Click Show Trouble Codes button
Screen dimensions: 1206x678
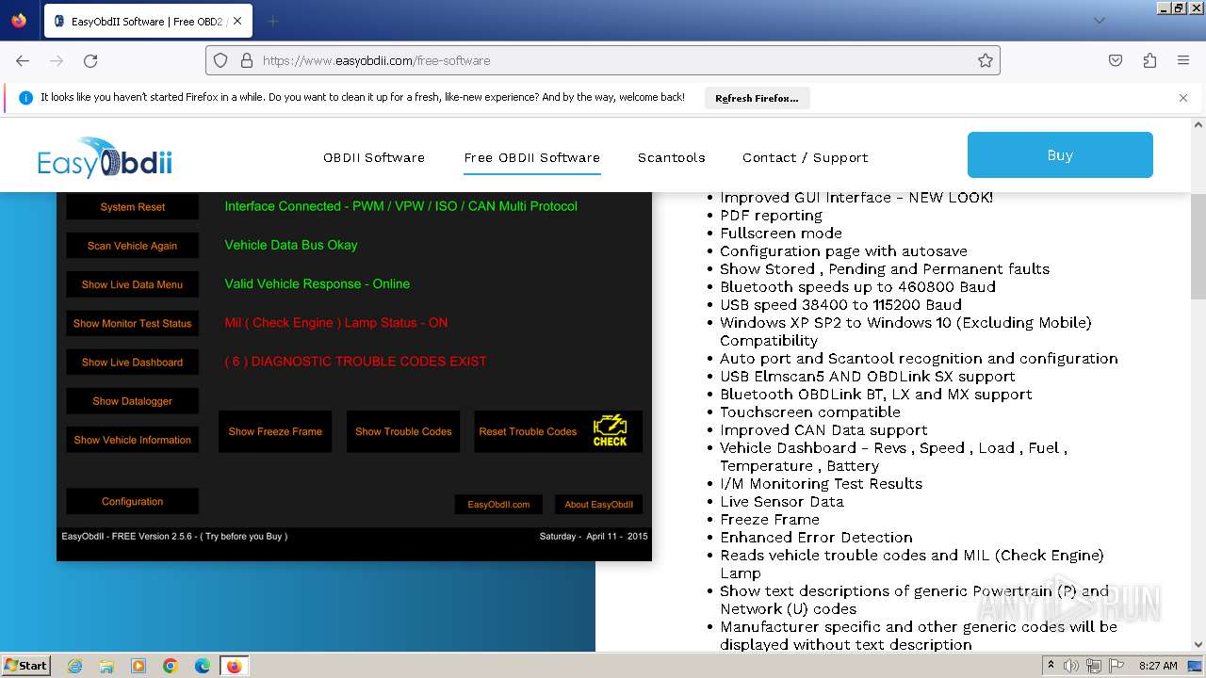[403, 431]
